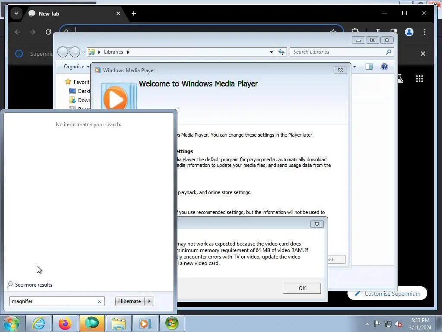Screen dimensions: 442x332
Task: Click Customise Supermium button
Action: [x=387, y=294]
